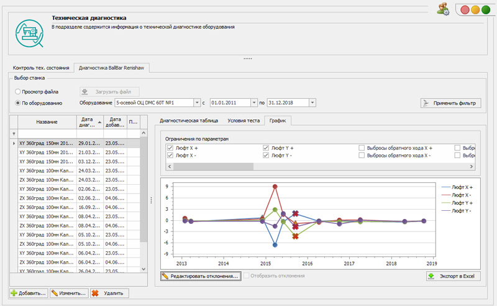This screenshot has height=306, width=497.
Task: Click the pencil icon on Изменить button
Action: pos(55,293)
